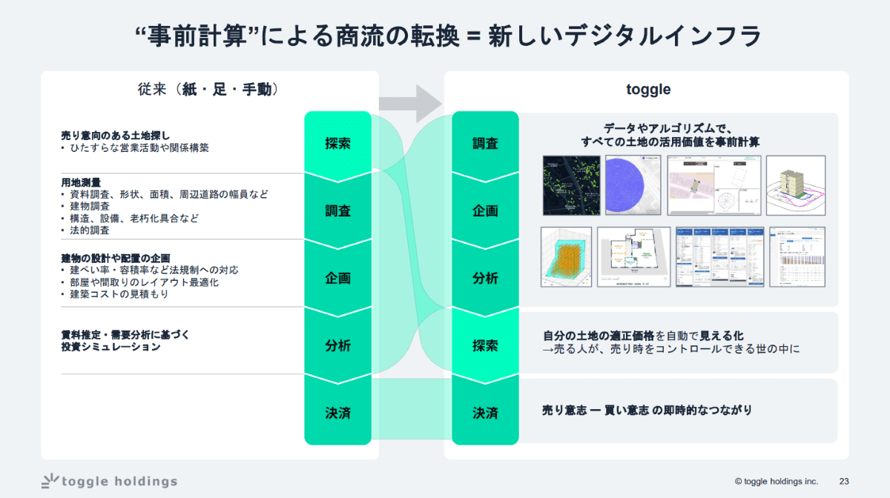Open the 3D building model thumbnail
The width and height of the screenshot is (890, 498).
[x=796, y=185]
